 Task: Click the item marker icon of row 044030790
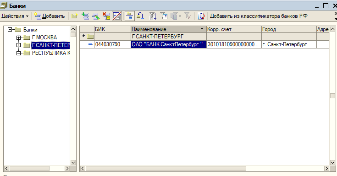[x=90, y=44]
